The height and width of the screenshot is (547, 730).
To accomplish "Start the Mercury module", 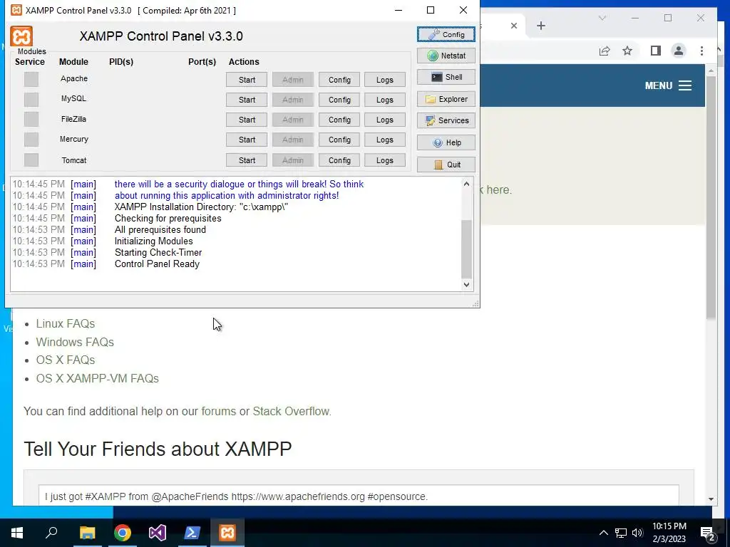I will click(247, 140).
